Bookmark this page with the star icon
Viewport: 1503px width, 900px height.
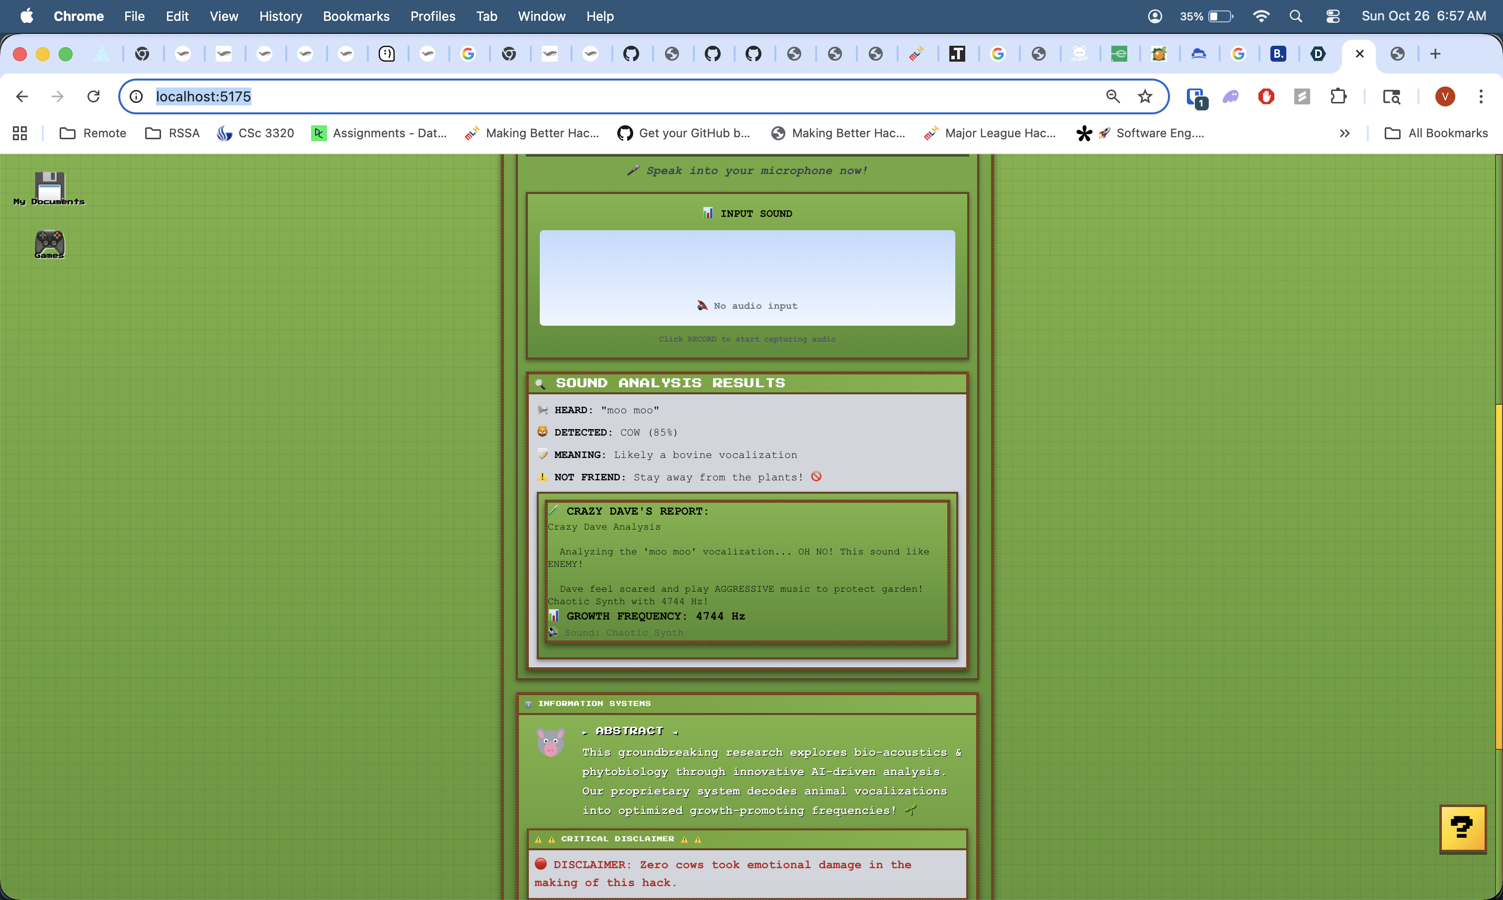tap(1145, 96)
